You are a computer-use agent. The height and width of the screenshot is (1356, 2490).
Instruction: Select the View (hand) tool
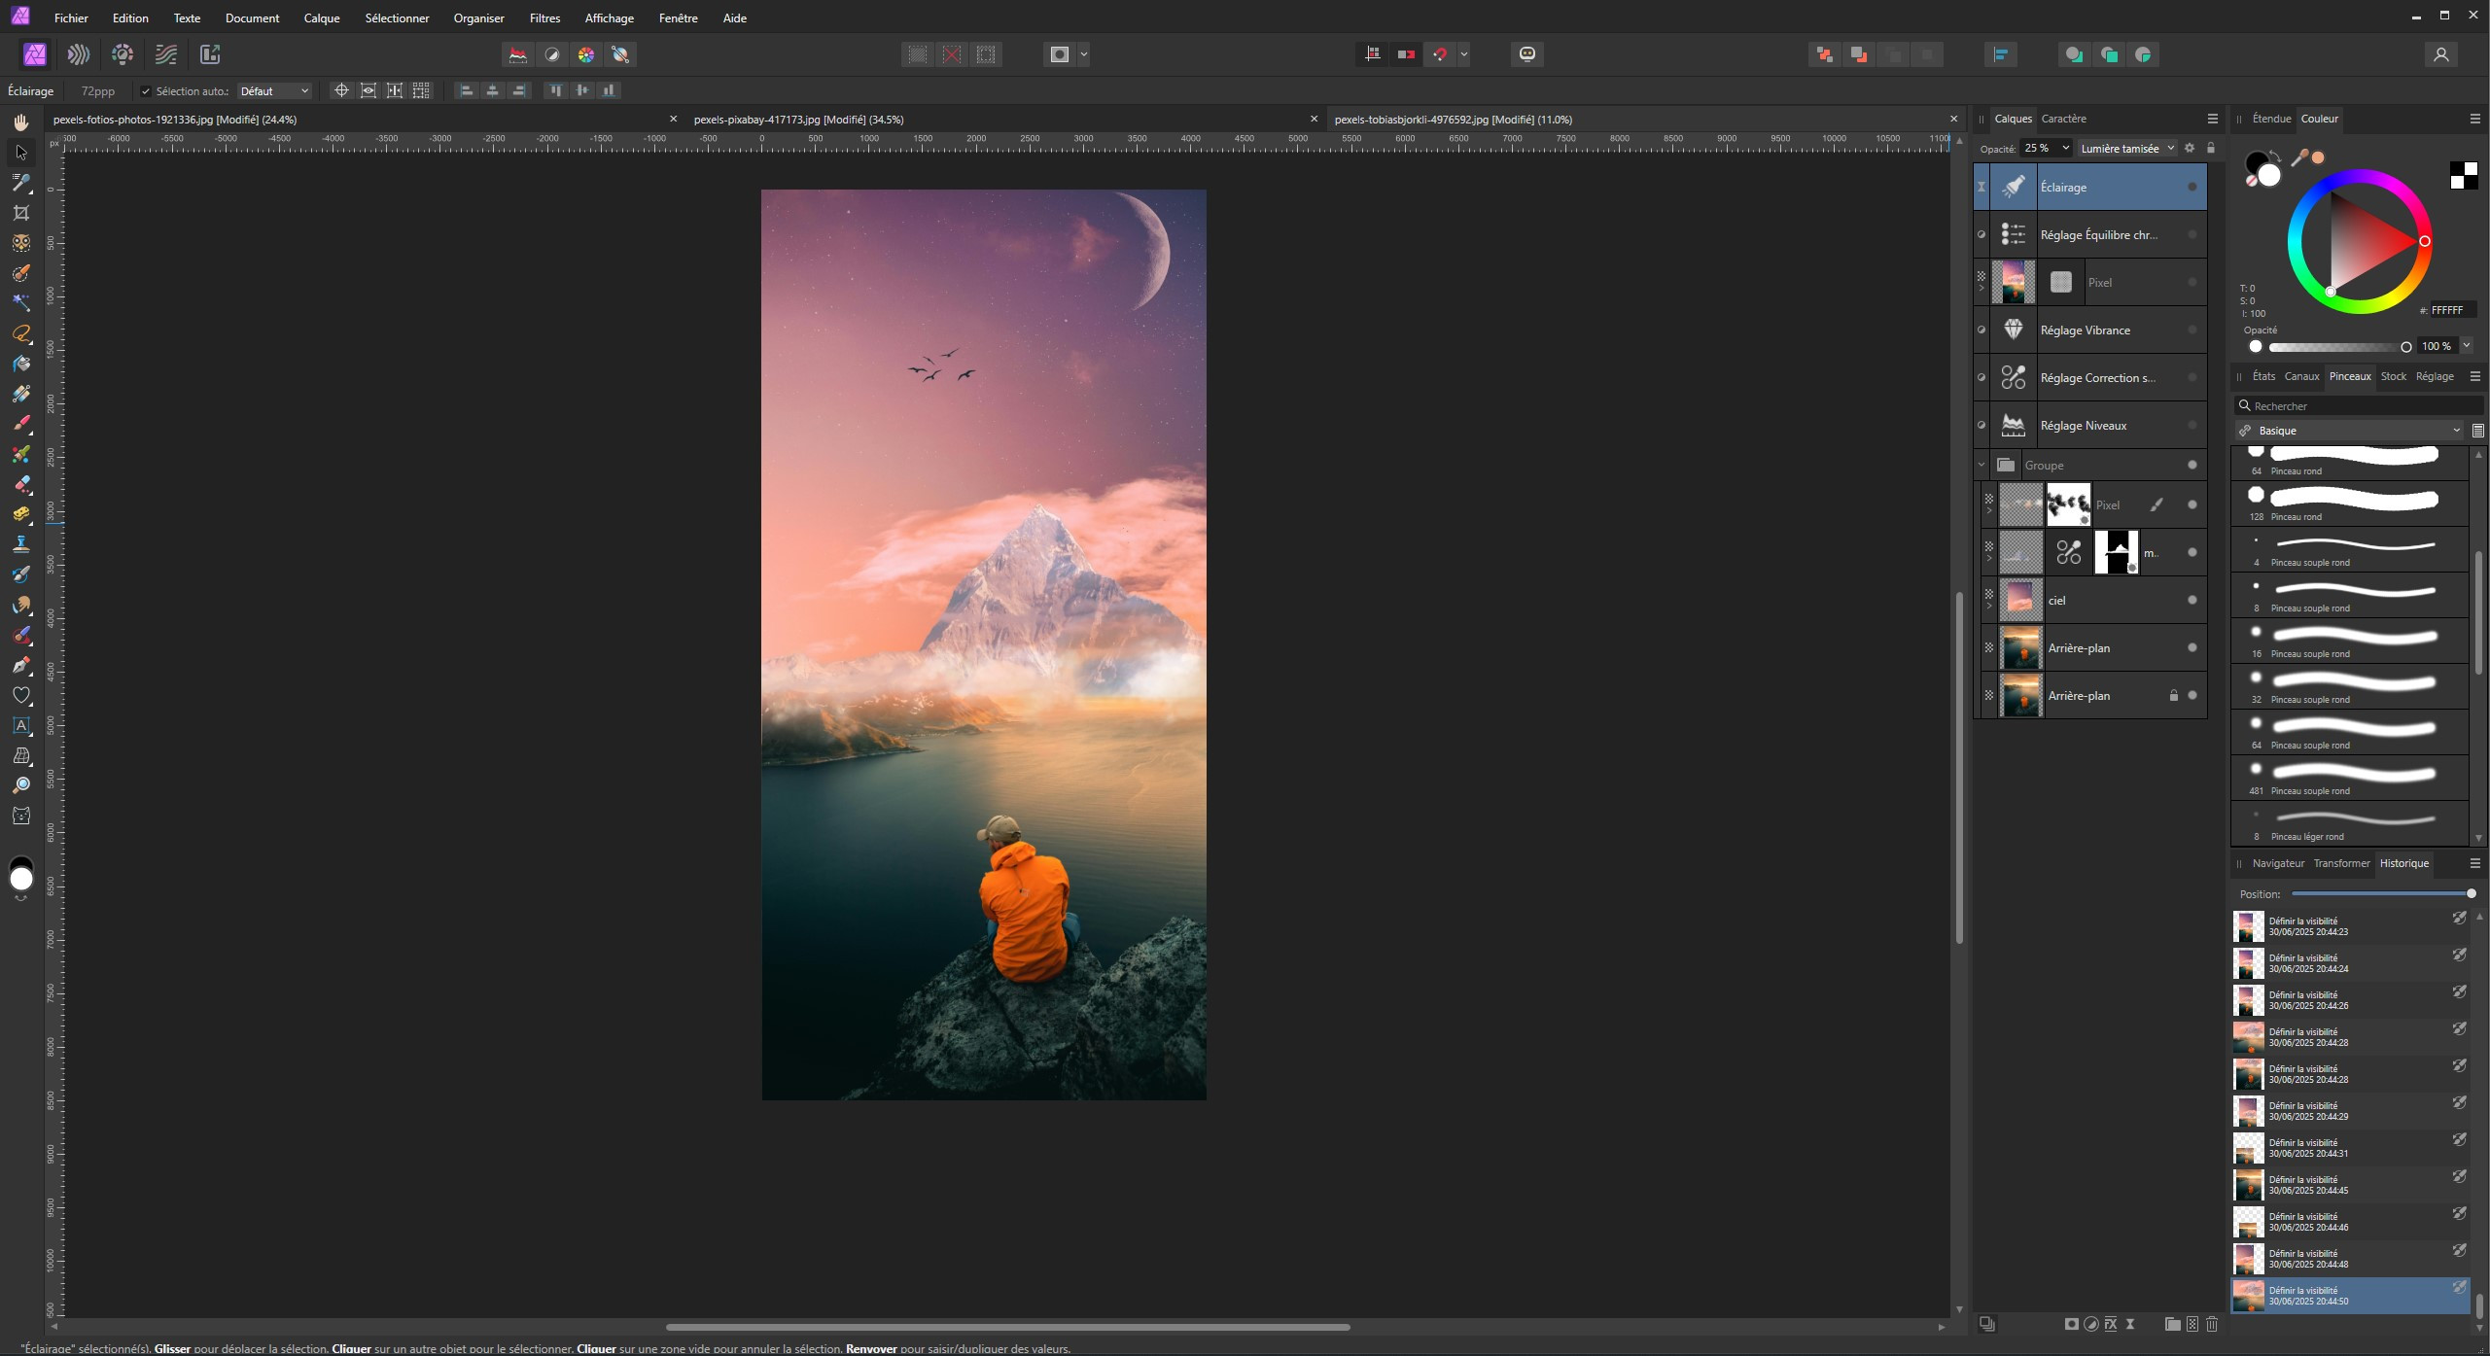[21, 122]
